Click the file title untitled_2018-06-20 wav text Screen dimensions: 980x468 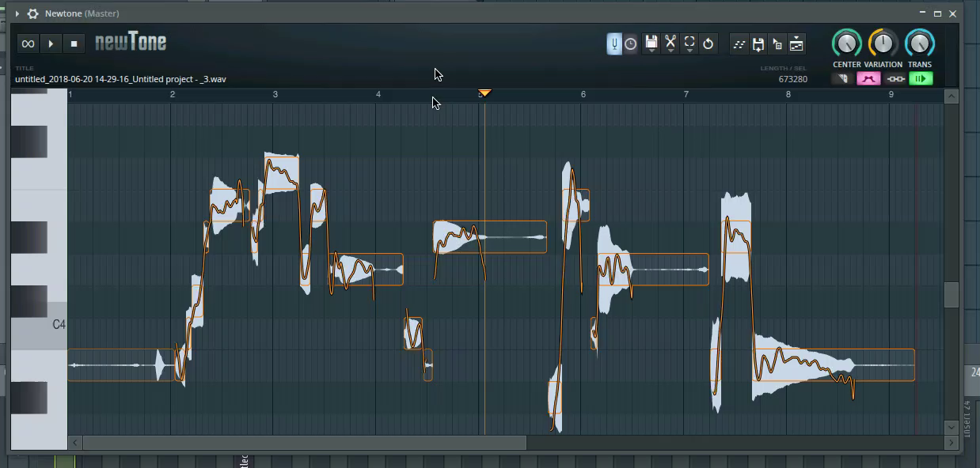click(120, 79)
